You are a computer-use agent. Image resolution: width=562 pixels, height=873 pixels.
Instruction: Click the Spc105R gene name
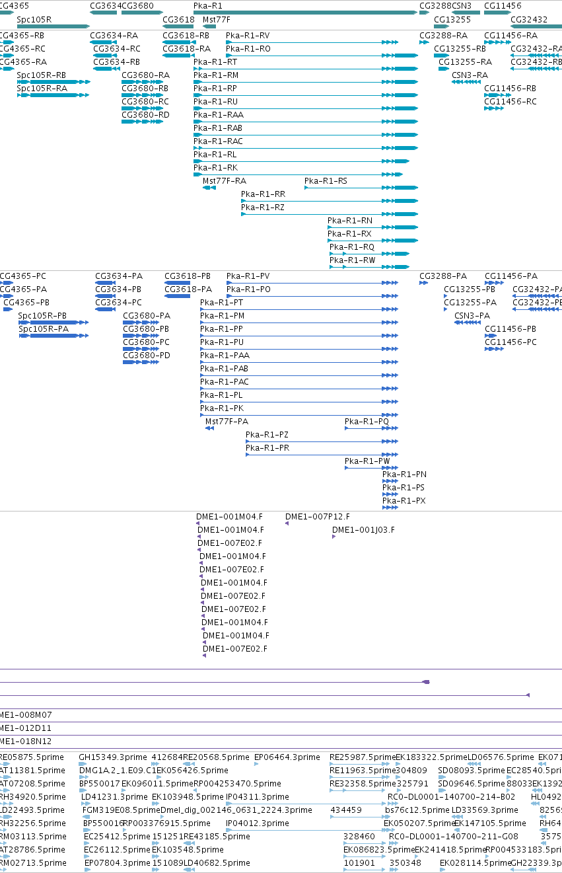(34, 19)
